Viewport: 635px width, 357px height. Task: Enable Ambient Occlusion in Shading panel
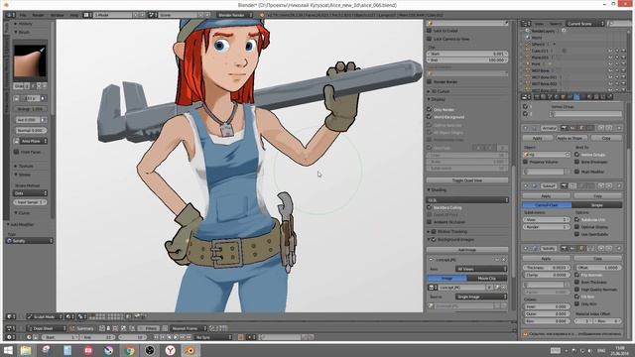[x=430, y=222]
